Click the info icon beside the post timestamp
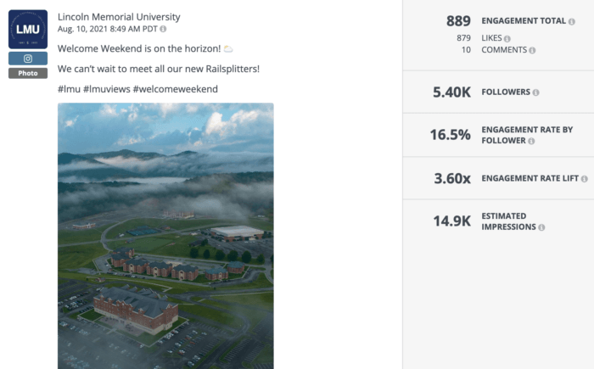 pos(163,29)
